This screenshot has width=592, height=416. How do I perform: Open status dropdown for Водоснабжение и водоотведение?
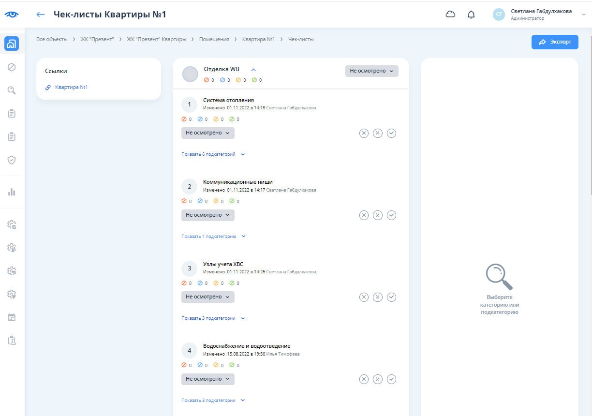click(207, 379)
